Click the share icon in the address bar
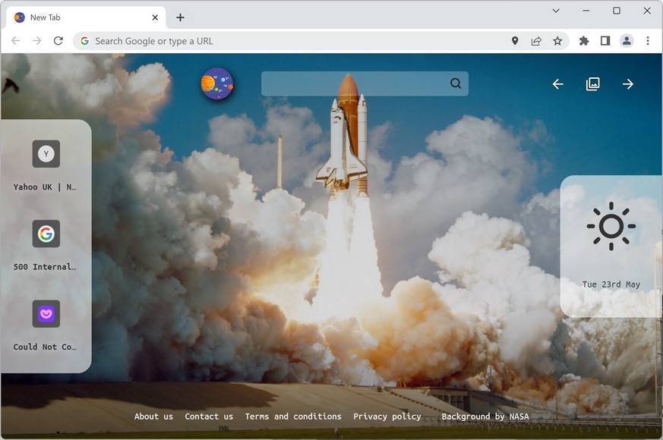This screenshot has height=440, width=663. tap(535, 41)
